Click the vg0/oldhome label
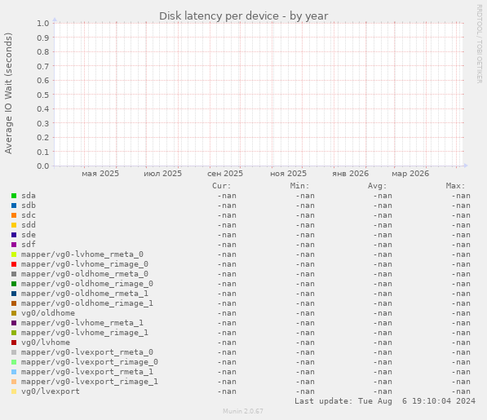Viewport: 487px width, 420px height. click(x=48, y=313)
